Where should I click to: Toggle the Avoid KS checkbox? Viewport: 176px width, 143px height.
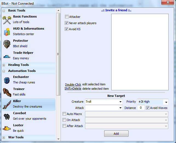66,29
